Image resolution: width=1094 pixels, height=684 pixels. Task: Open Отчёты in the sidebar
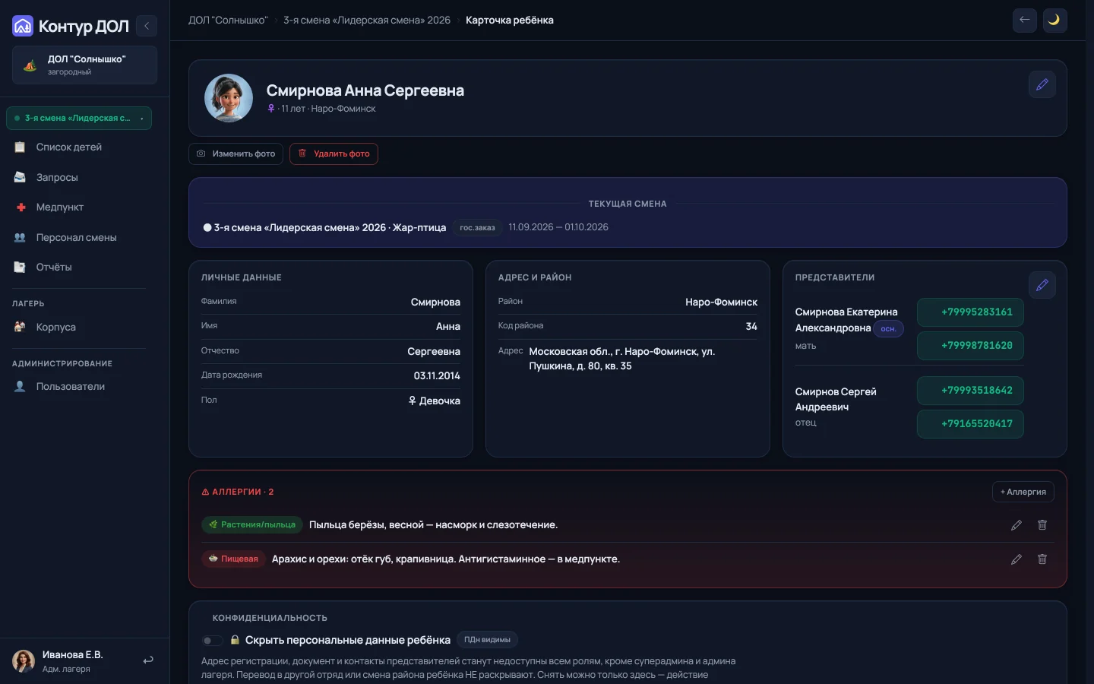(79, 267)
